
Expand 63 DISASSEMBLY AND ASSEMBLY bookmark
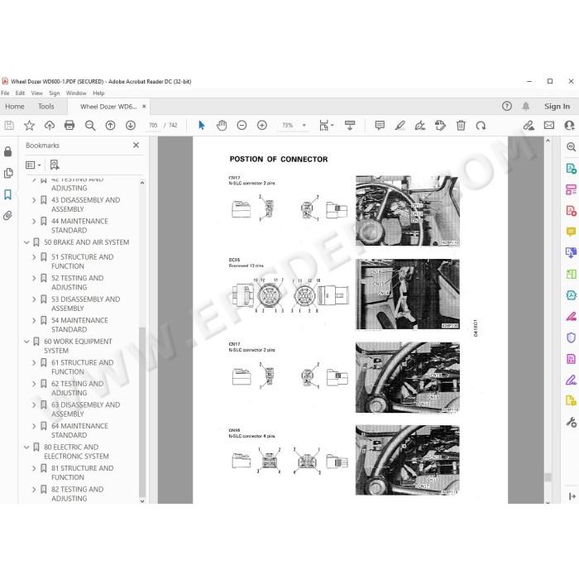click(x=34, y=405)
